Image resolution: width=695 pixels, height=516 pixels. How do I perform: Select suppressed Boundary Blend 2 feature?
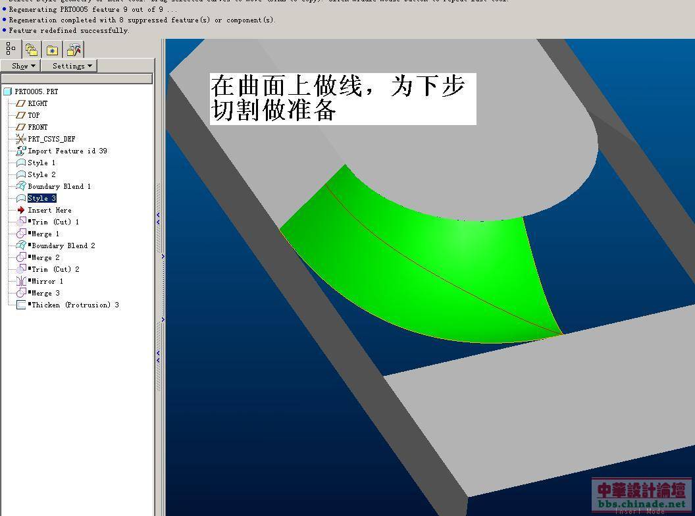click(63, 245)
